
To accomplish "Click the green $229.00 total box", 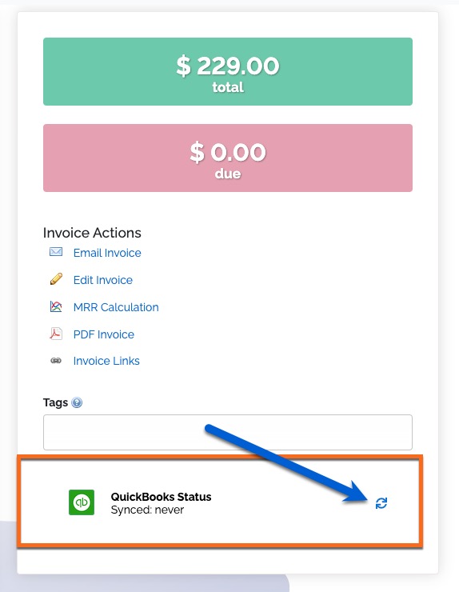I will point(228,71).
